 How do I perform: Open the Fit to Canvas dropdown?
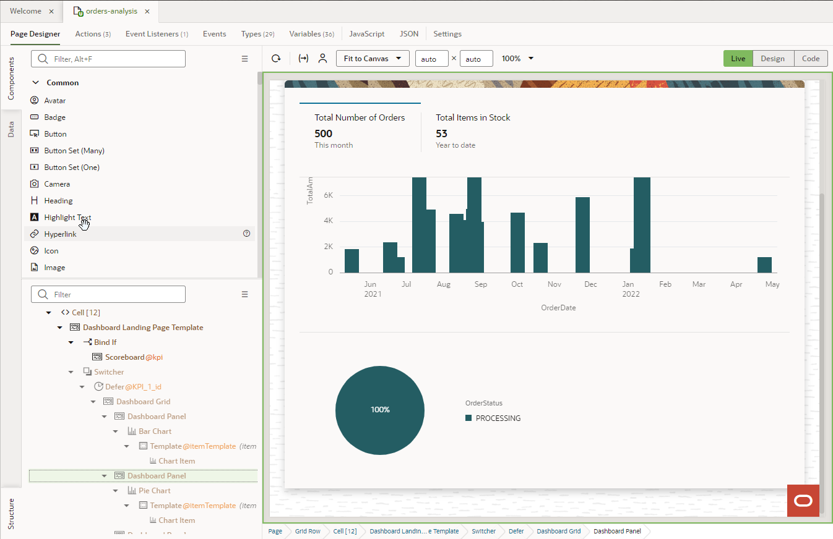[372, 58]
